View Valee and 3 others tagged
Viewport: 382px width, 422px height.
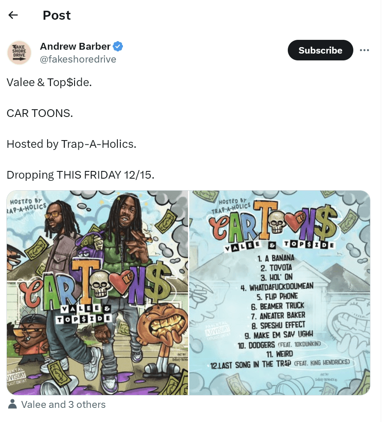[63, 404]
